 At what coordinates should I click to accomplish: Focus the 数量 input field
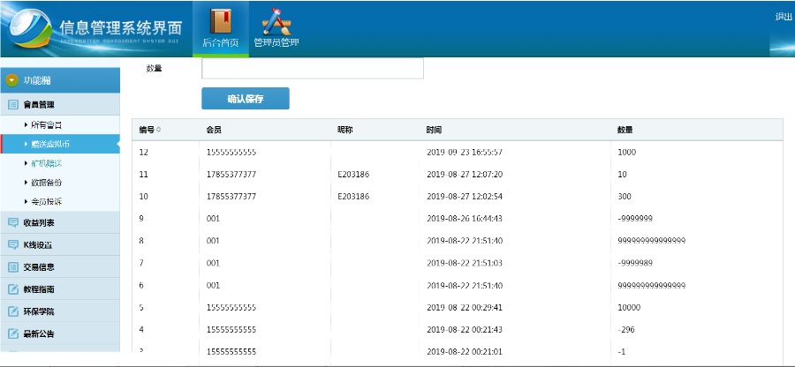[313, 69]
